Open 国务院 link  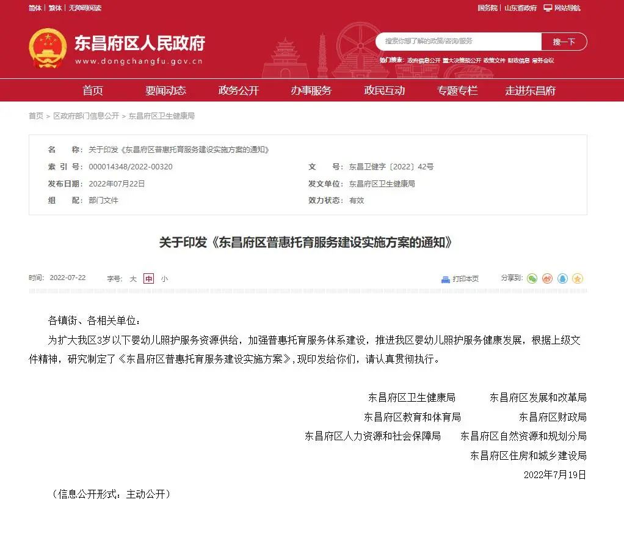coord(487,8)
